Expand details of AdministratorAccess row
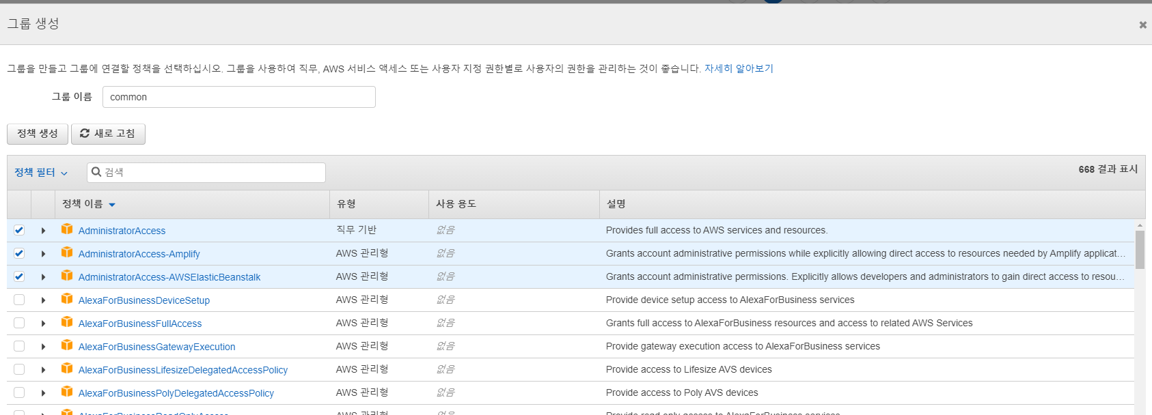Screen dimensions: 1152x415 [x=43, y=231]
